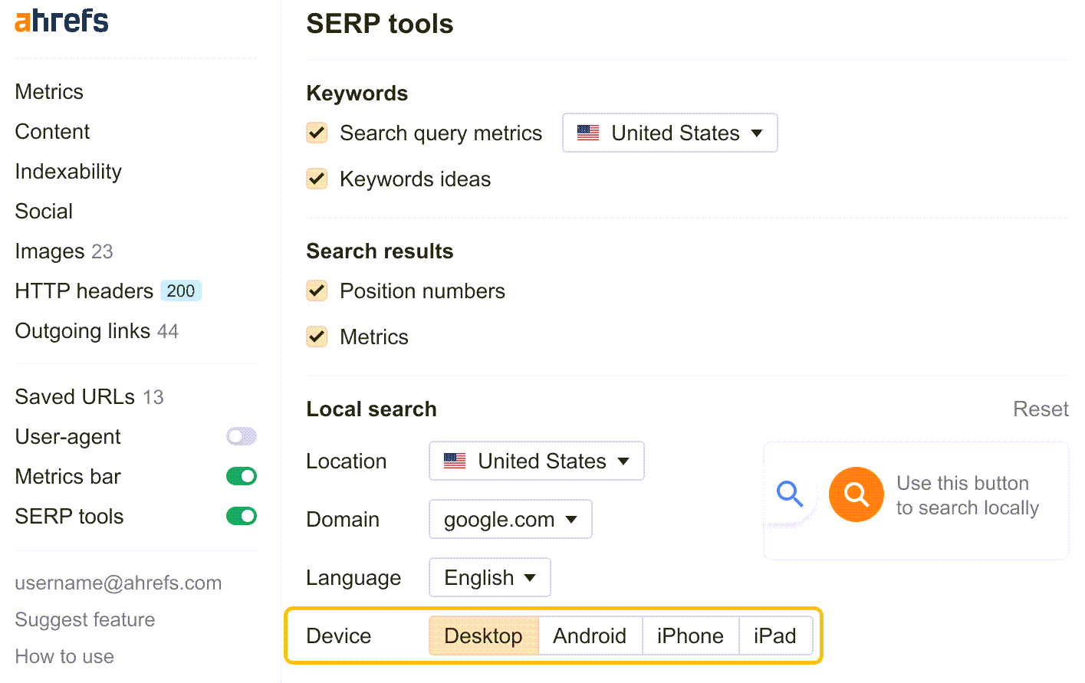The image size is (1085, 683).
Task: Click the US flag beside Search query metrics
Action: tap(587, 132)
